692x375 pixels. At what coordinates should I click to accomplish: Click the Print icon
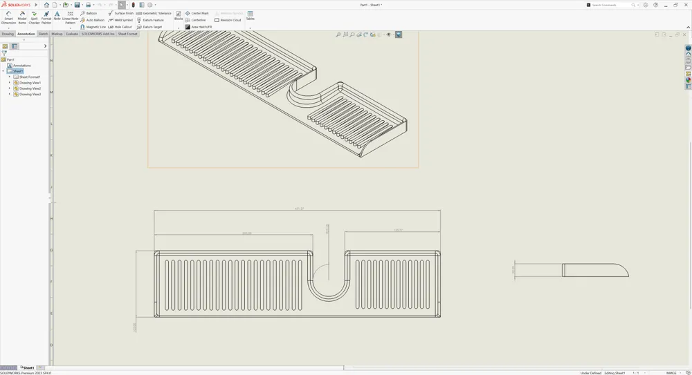pyautogui.click(x=89, y=5)
